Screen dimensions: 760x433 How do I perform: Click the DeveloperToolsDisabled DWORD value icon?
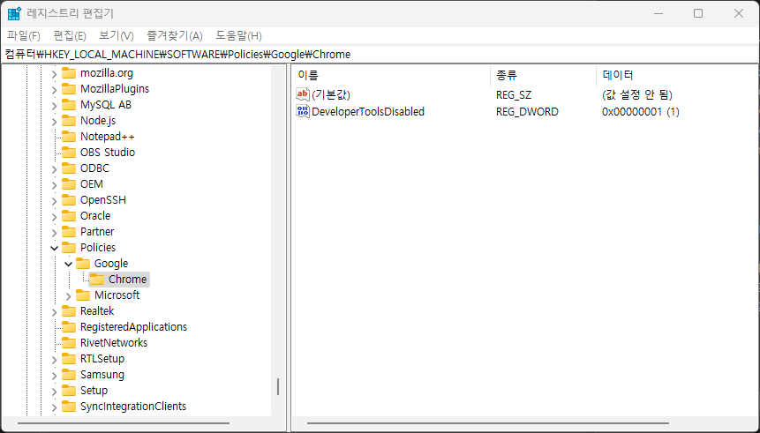[x=303, y=112]
